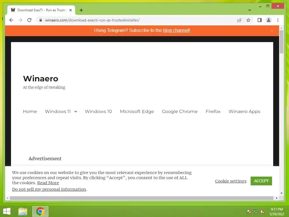Open the Chrome side panel
The width and height of the screenshot is (289, 217).
click(x=260, y=20)
